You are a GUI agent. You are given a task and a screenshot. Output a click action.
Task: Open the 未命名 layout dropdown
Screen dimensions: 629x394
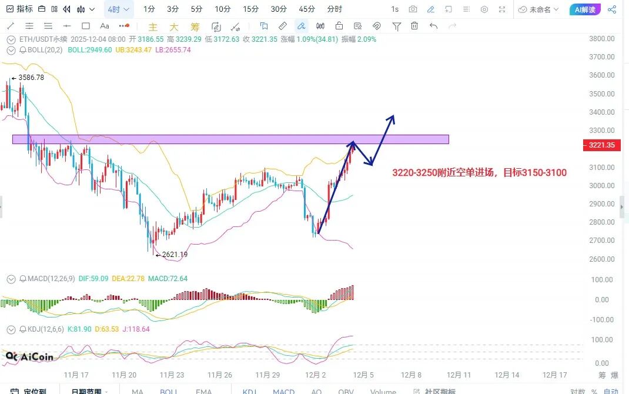click(538, 9)
